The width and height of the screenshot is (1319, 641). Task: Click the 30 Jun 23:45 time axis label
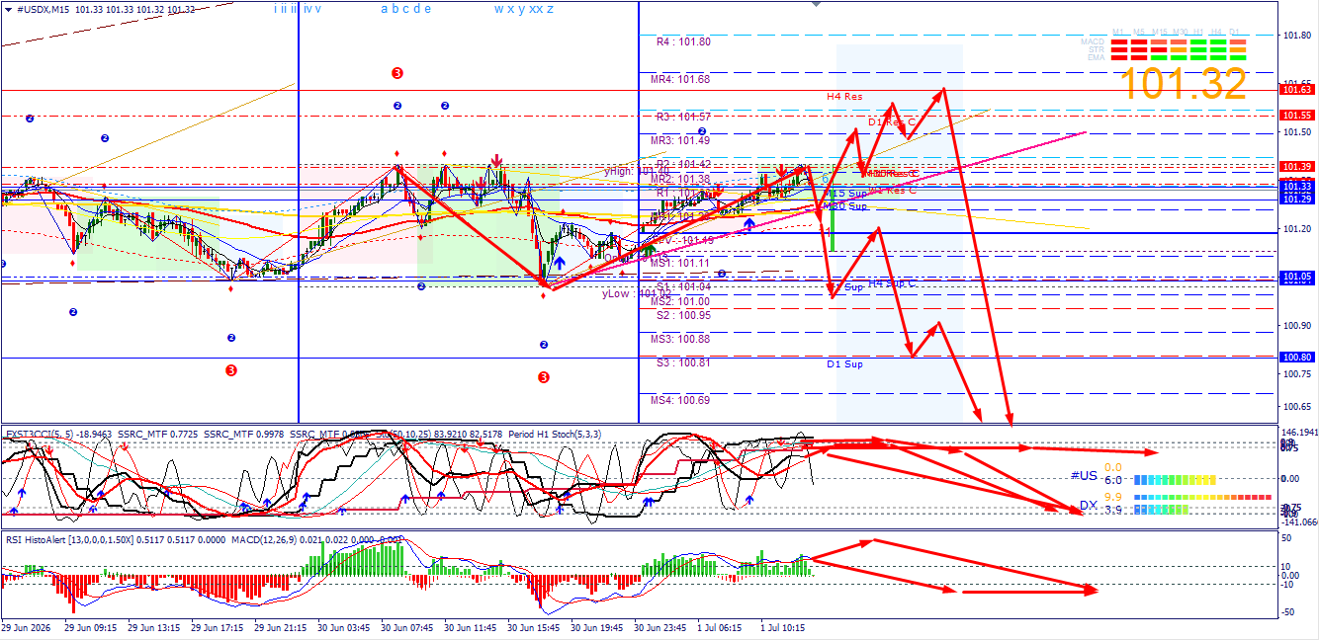(x=660, y=627)
